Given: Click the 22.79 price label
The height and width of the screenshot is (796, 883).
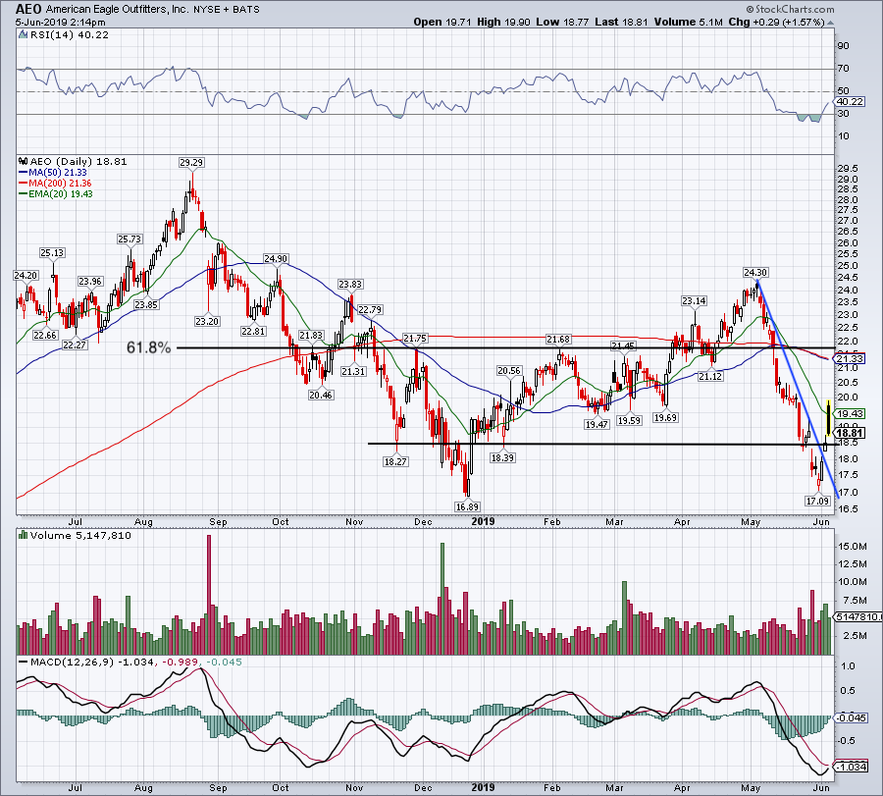Looking at the screenshot, I should 370,309.
